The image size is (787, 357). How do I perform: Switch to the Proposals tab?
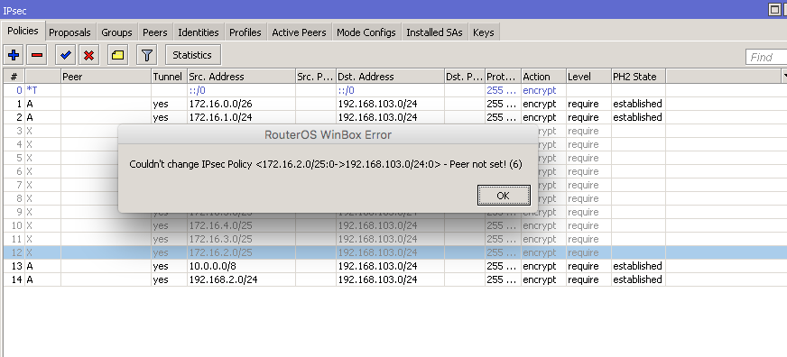(x=69, y=32)
